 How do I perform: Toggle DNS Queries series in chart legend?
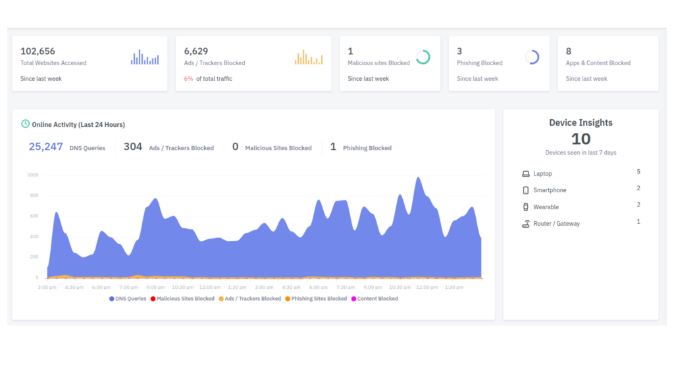tap(128, 299)
